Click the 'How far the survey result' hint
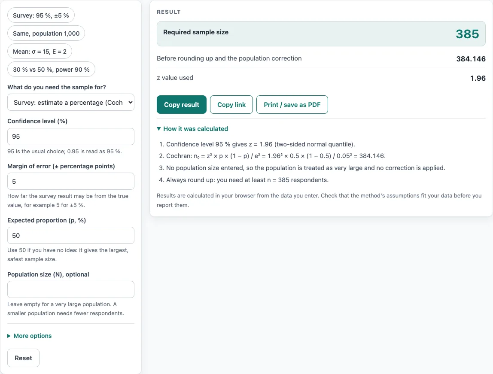The image size is (493, 374). [68, 201]
